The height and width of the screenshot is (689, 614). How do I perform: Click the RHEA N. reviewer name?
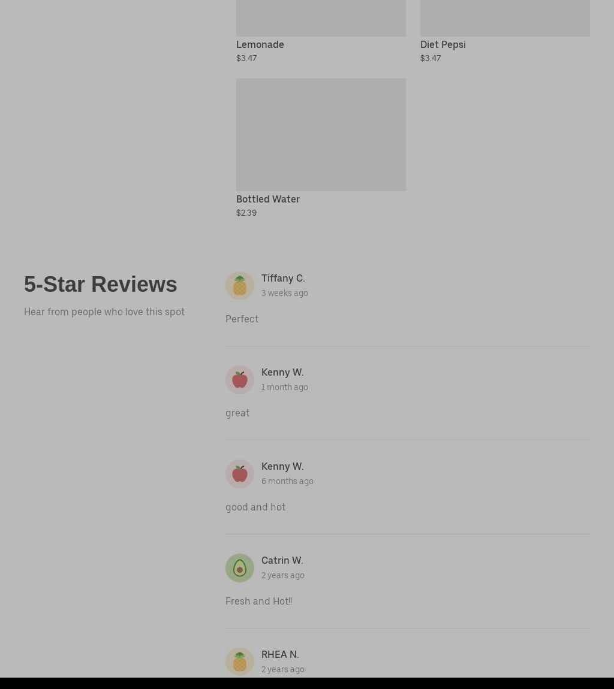click(x=280, y=654)
